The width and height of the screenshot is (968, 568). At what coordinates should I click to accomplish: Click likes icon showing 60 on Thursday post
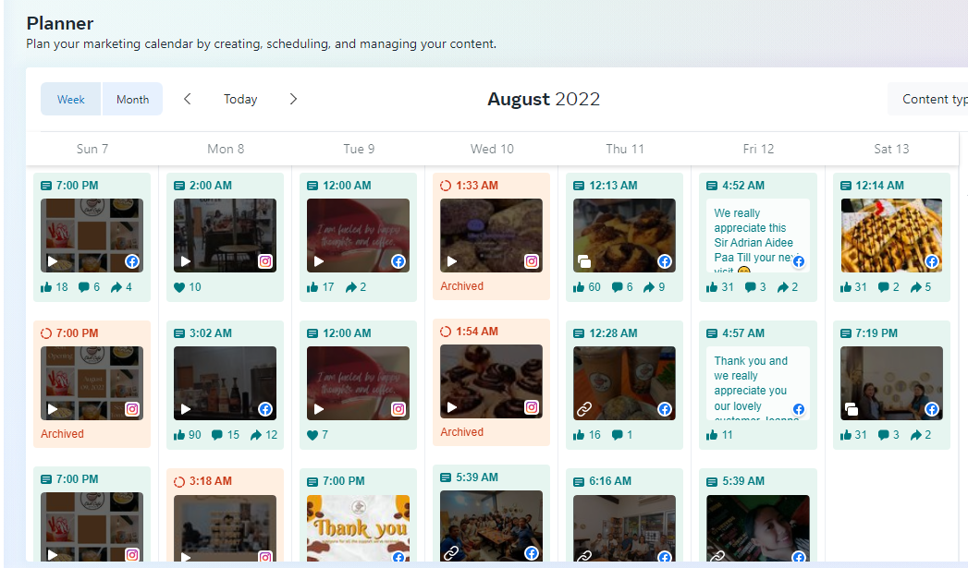579,287
